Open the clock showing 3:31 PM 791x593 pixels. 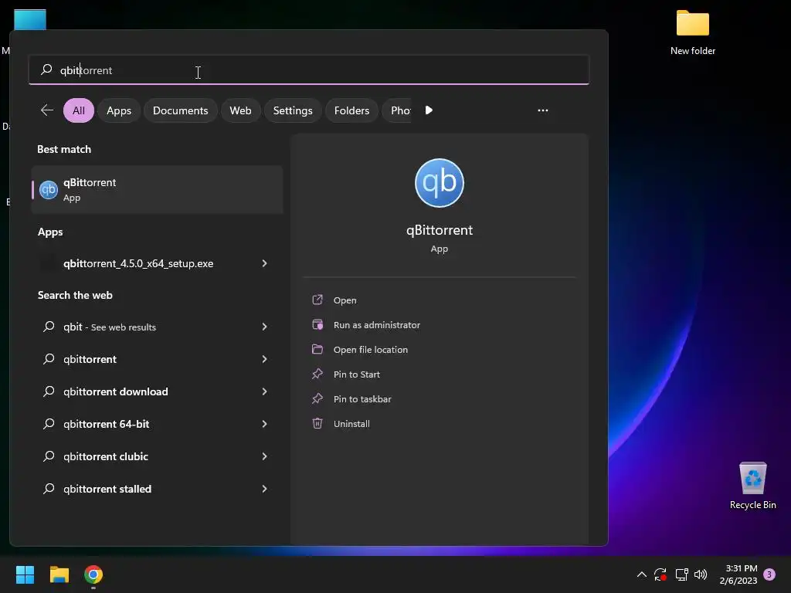click(x=738, y=574)
